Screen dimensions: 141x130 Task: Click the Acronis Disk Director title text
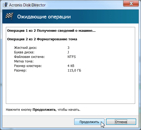coord(27,5)
